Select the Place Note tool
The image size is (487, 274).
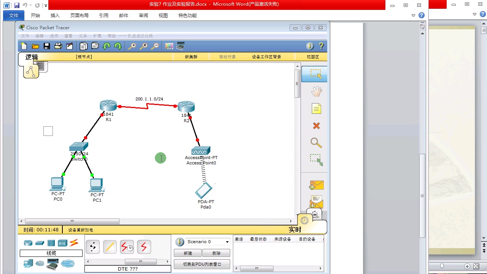tap(316, 109)
